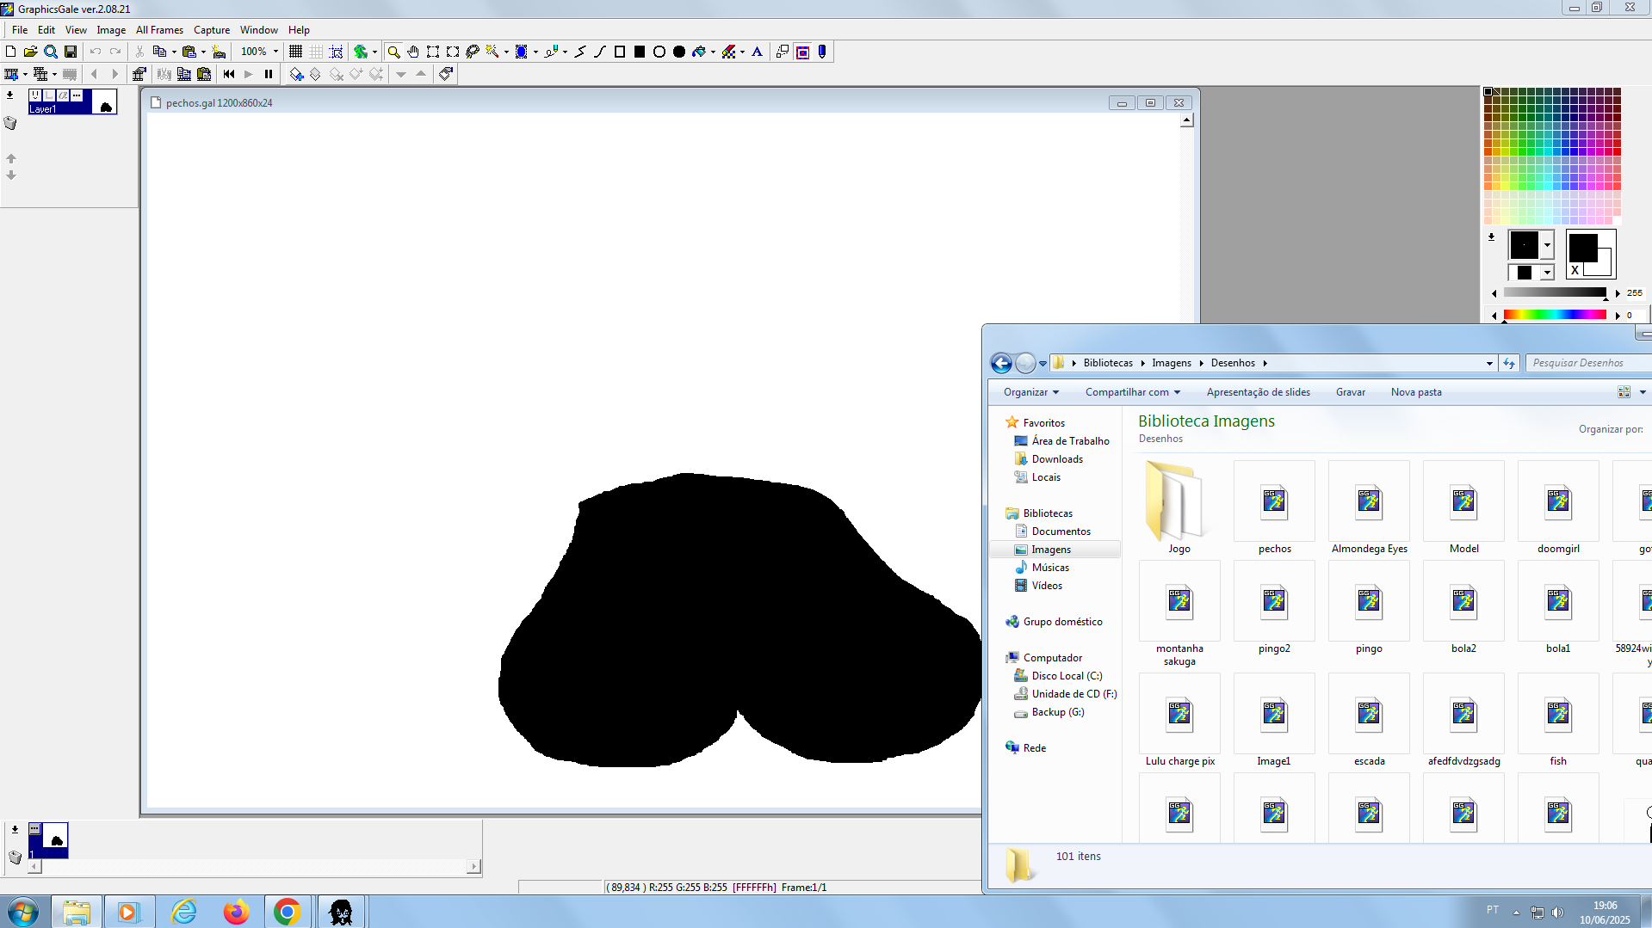Create a new file in GraphicsGale toolbar
Screen dimensions: 1652x928
11,52
